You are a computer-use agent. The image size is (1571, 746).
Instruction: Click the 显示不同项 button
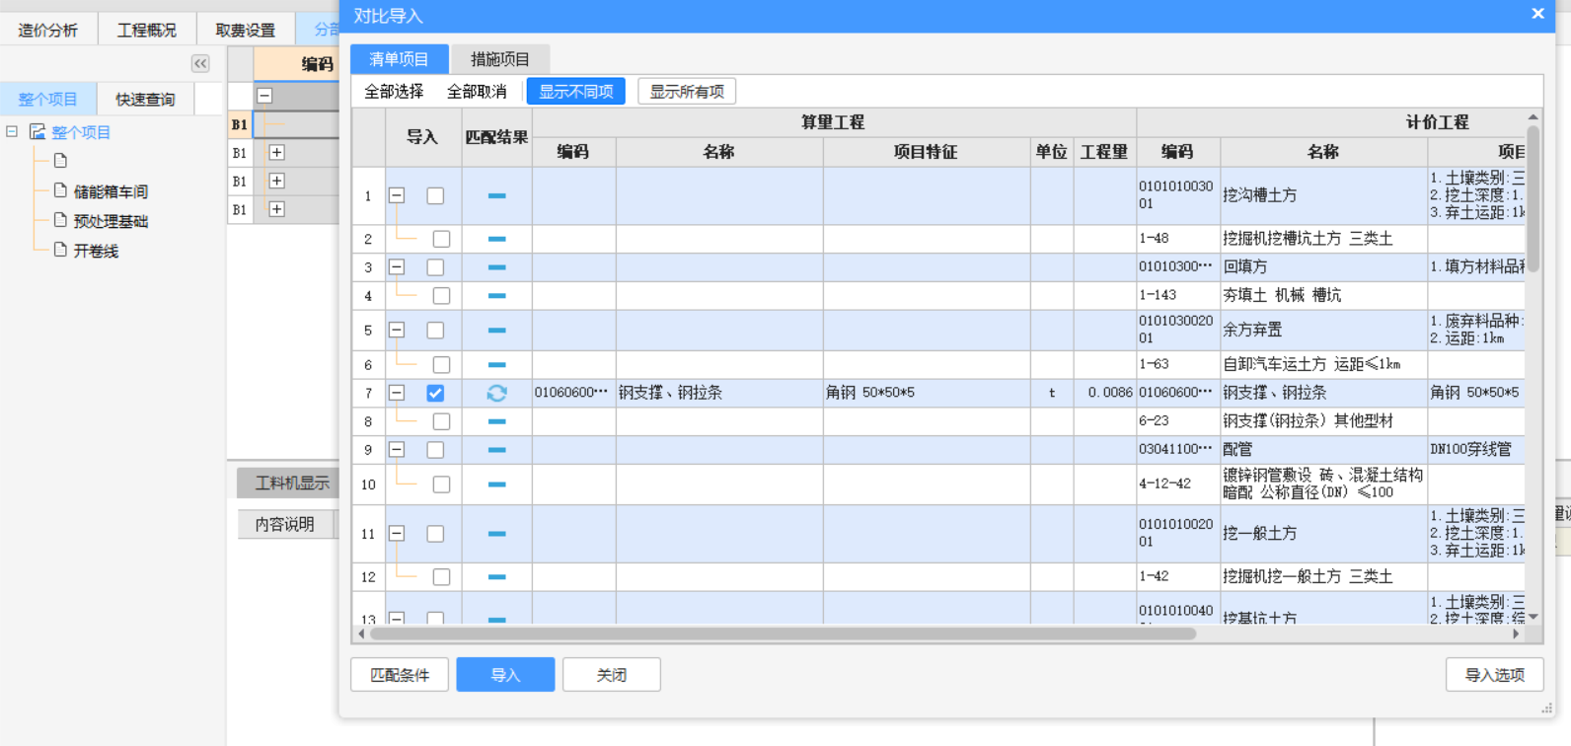pos(576,92)
